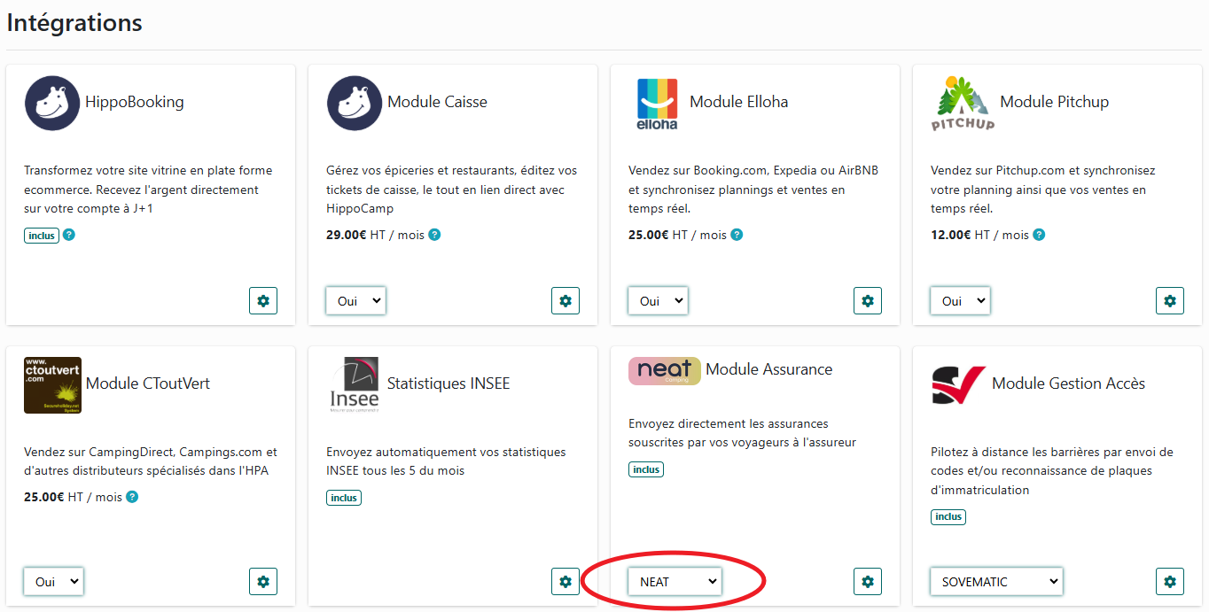Open HippoBooking settings gear
1209x612 pixels.
pos(263,301)
